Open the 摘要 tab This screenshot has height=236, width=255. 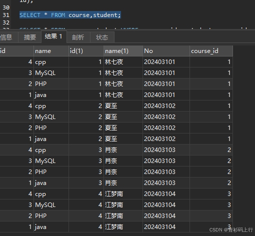click(29, 37)
